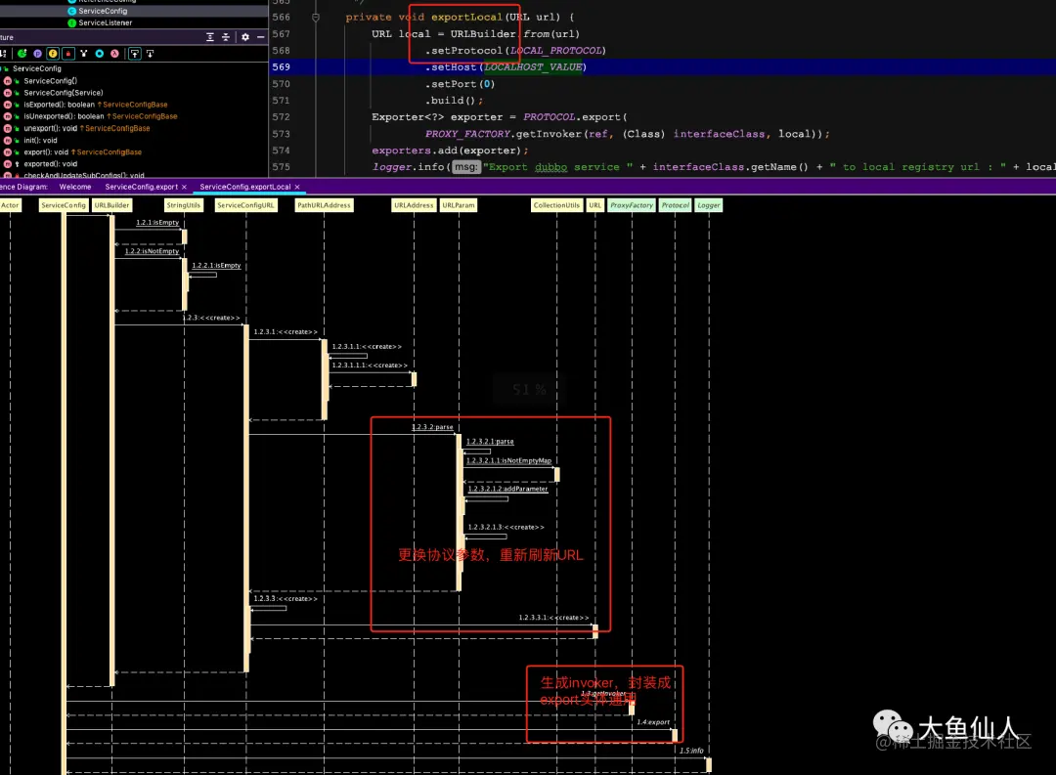
Task: Toggle Show non-public red lock icon
Action: (x=68, y=53)
